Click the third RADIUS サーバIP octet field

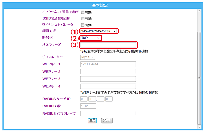click(100, 99)
